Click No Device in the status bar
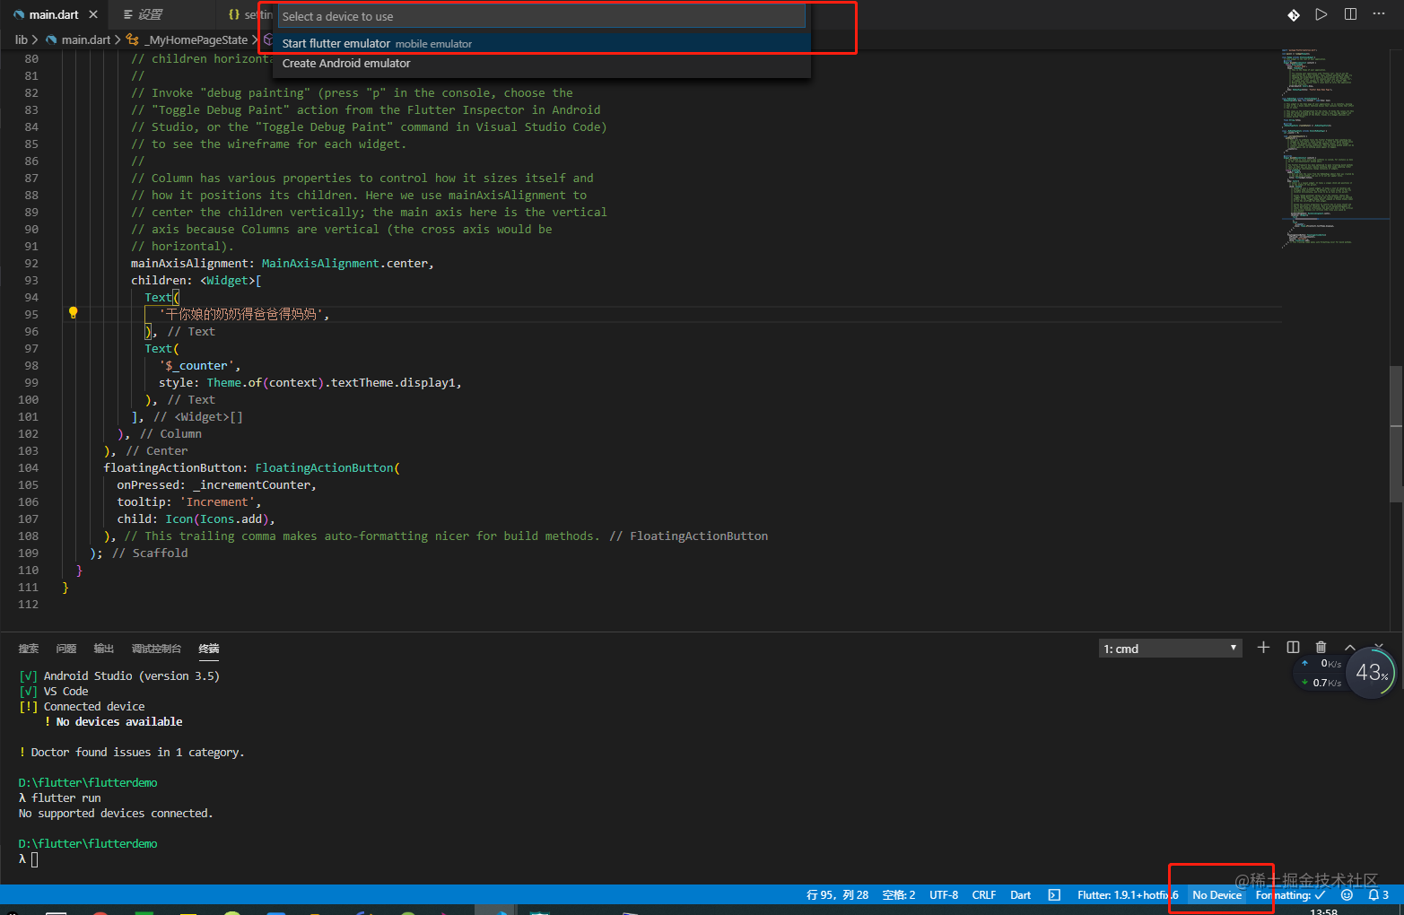Screen dimensions: 1404x915 click(x=1217, y=894)
